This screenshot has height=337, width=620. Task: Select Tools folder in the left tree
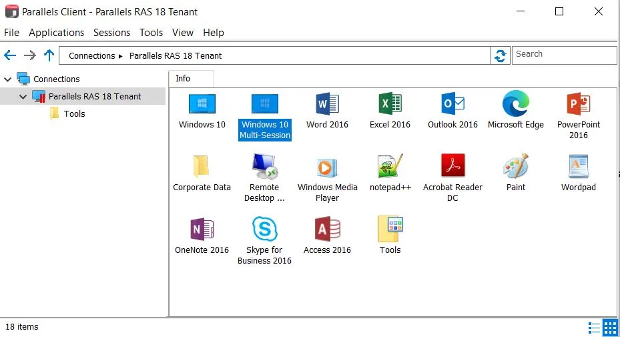click(x=74, y=114)
